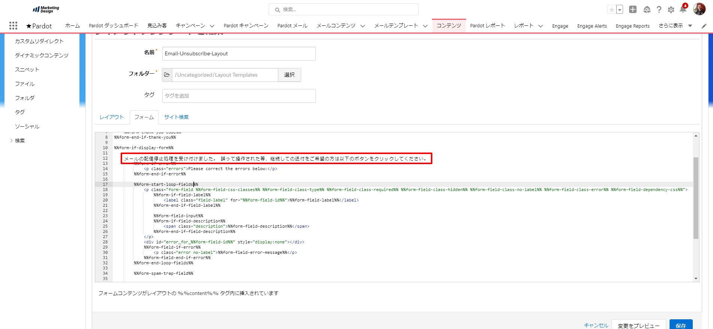The height and width of the screenshot is (329, 713).
Task: Switch to the サイト検索 tab
Action: coord(176,117)
